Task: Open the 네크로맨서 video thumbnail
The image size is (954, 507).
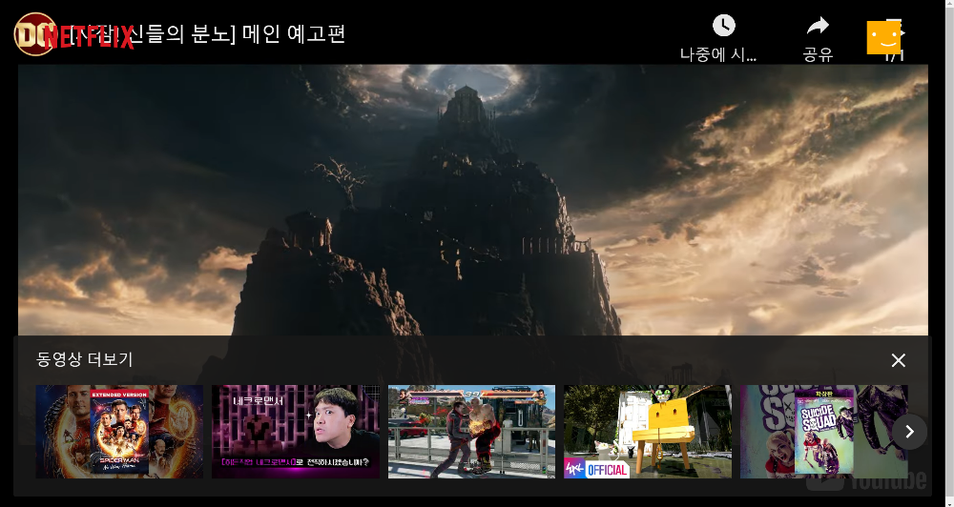Action: click(296, 432)
